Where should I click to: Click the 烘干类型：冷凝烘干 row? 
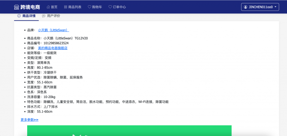tap(42, 72)
